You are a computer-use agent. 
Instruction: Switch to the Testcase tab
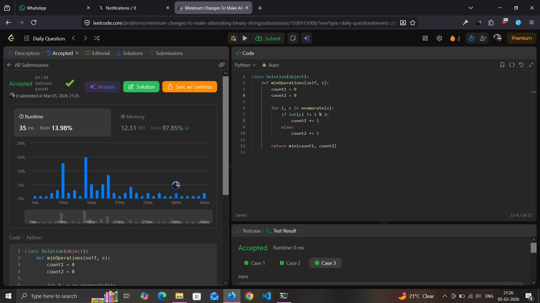coord(248,231)
